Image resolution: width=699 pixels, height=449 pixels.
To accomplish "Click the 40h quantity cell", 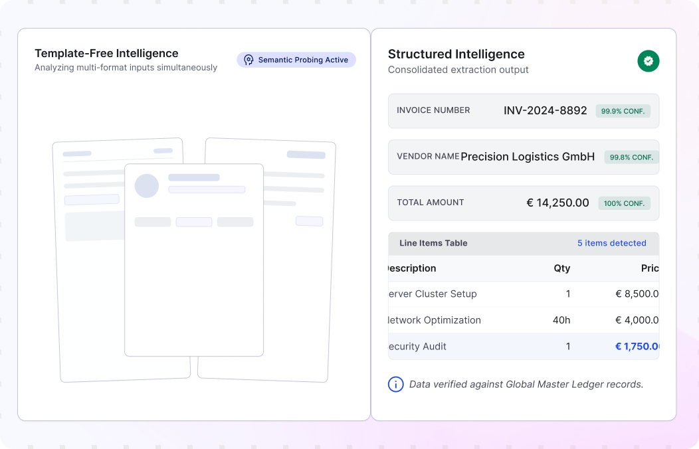I will 561,320.
